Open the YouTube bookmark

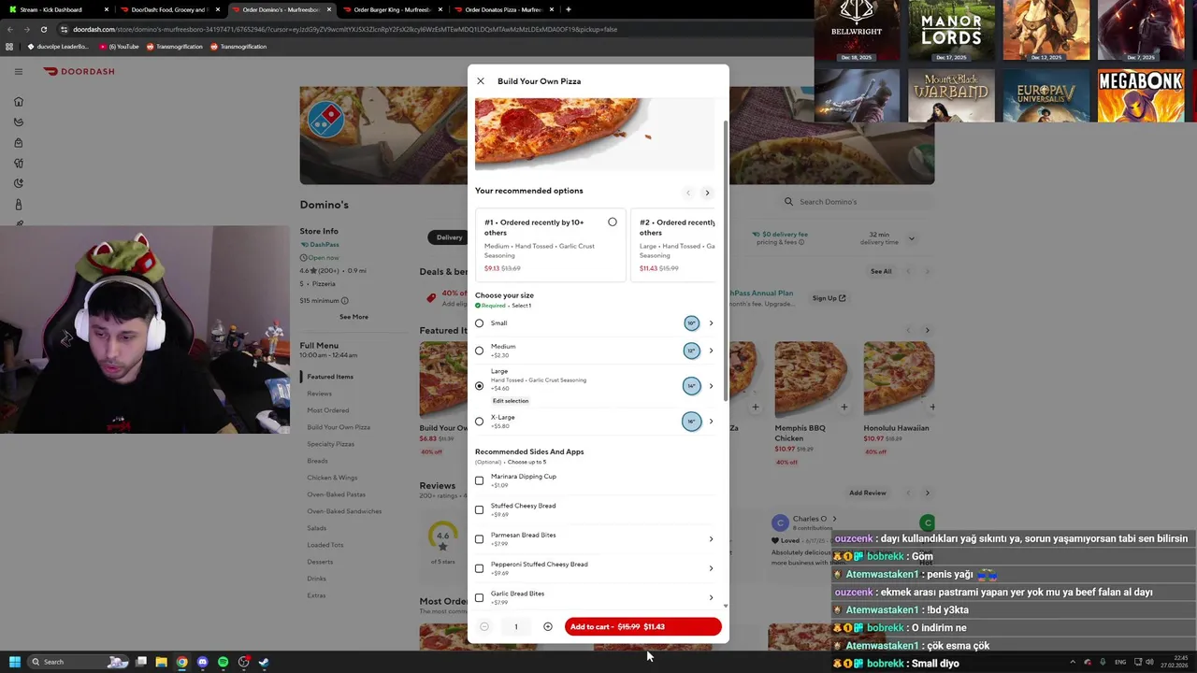click(x=119, y=47)
